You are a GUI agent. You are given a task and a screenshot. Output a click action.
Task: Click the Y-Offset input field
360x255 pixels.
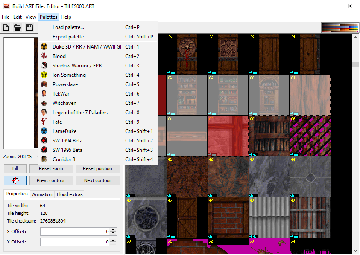tap(75, 242)
